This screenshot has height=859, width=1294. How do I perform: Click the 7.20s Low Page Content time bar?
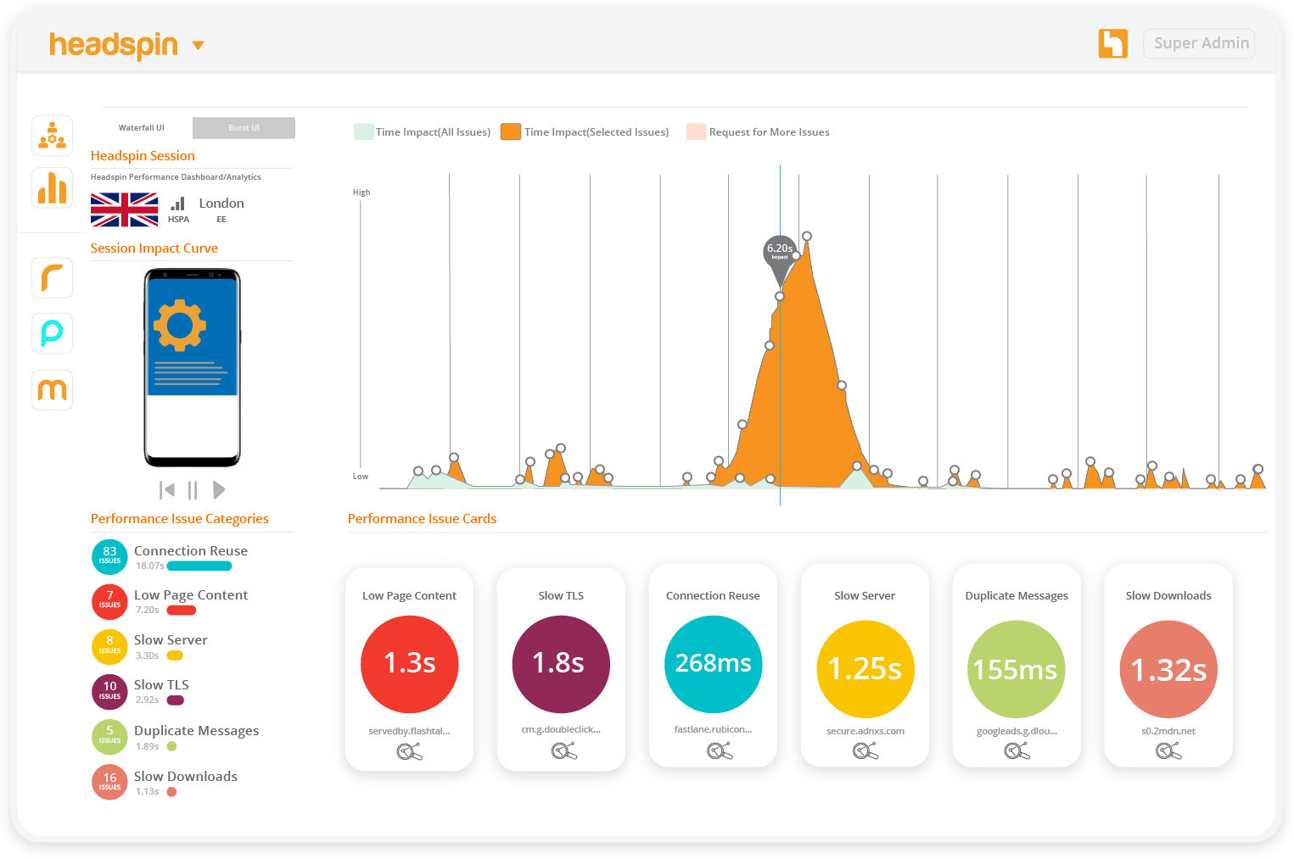(x=182, y=611)
